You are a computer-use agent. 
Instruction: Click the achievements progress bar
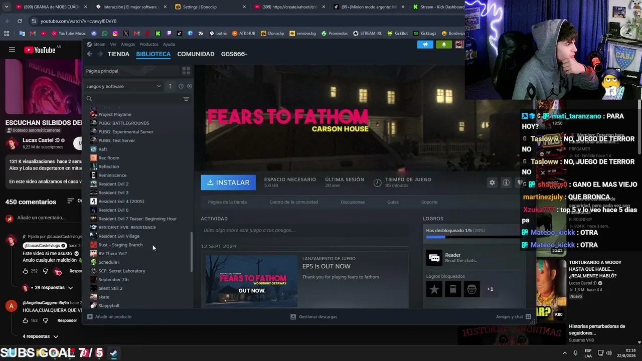[x=473, y=237]
